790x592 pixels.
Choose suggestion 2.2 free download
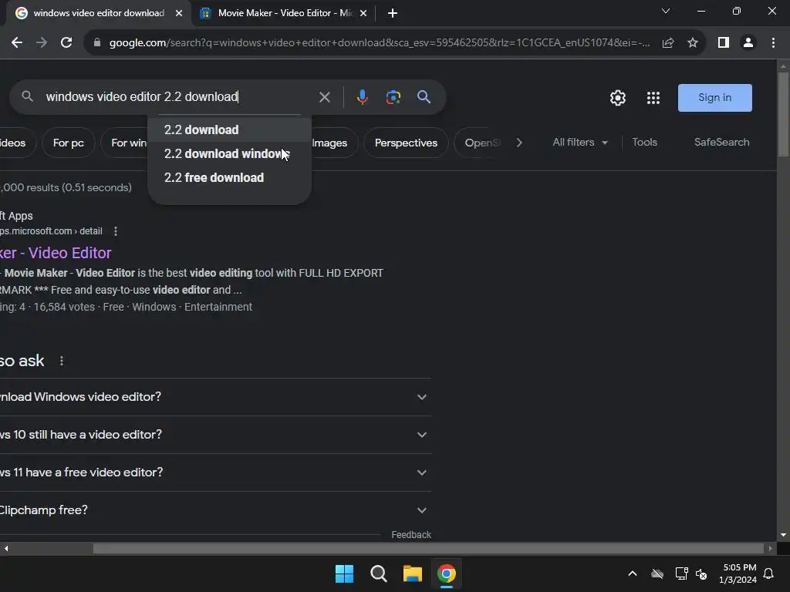tap(229, 178)
